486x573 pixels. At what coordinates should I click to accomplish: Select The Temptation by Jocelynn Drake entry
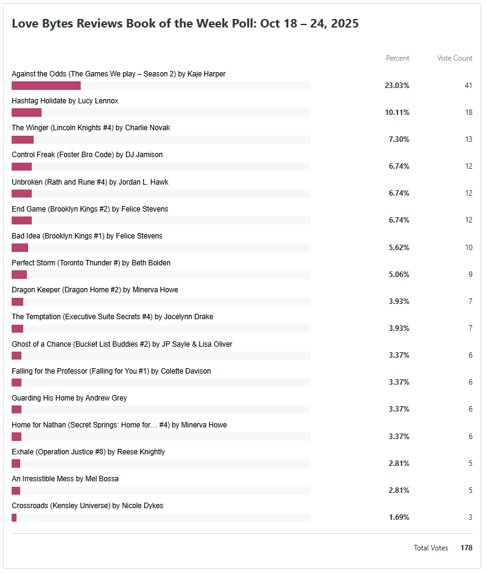coord(112,317)
